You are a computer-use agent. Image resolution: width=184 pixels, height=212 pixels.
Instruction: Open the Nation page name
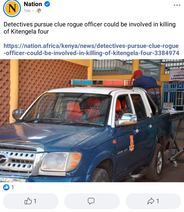[33, 4]
